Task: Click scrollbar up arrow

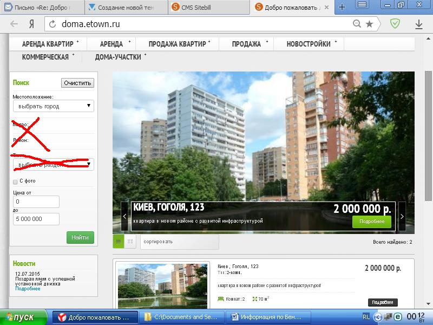Action: 428,38
